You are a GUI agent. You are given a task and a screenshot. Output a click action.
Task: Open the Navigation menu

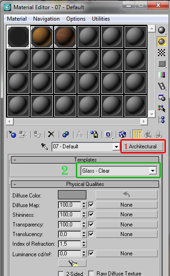[x=46, y=19]
